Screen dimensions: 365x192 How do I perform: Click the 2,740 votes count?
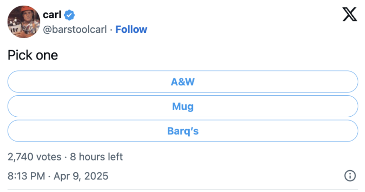click(34, 157)
